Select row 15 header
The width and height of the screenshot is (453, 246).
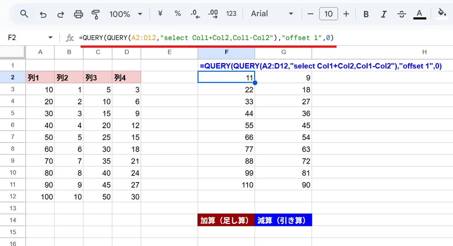point(12,232)
